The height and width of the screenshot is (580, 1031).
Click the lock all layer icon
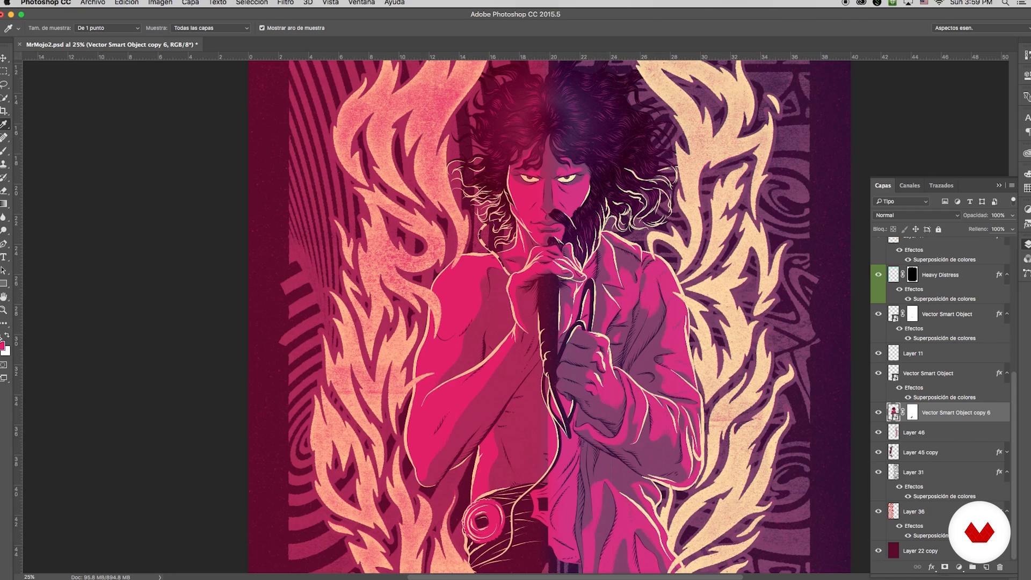939,229
